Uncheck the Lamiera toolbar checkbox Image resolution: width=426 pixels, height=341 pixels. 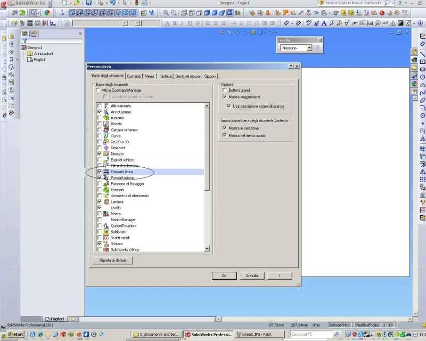click(x=100, y=201)
